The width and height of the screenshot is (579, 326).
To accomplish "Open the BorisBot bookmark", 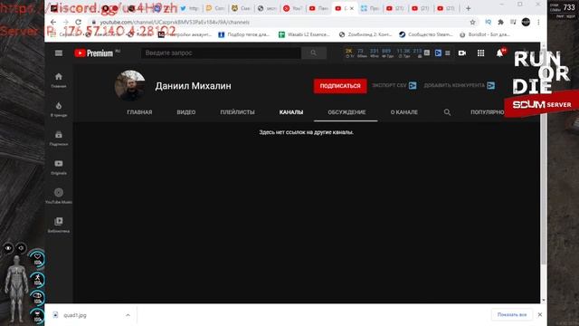I will coord(485,34).
